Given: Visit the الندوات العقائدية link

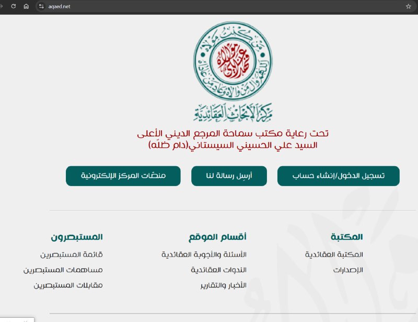Looking at the screenshot, I should (x=218, y=270).
